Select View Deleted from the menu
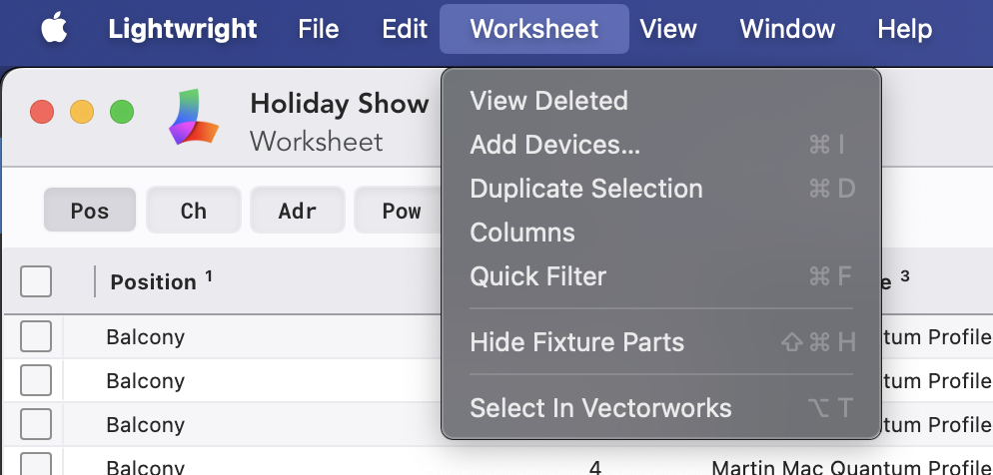The height and width of the screenshot is (475, 993). click(x=548, y=101)
